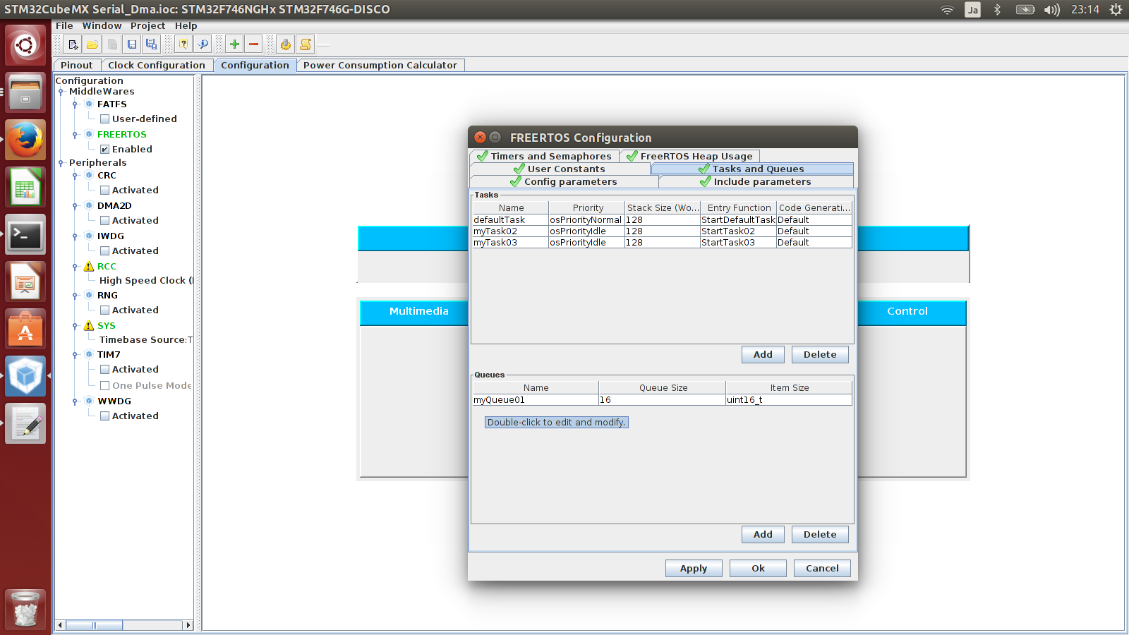
Task: Switch to the Clock Configuration tab
Action: click(x=157, y=65)
